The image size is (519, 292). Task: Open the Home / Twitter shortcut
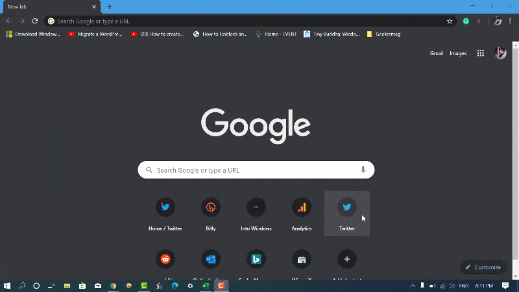click(165, 213)
